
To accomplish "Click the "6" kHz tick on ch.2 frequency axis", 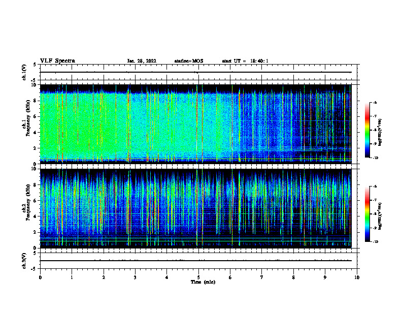I will (x=36, y=201).
